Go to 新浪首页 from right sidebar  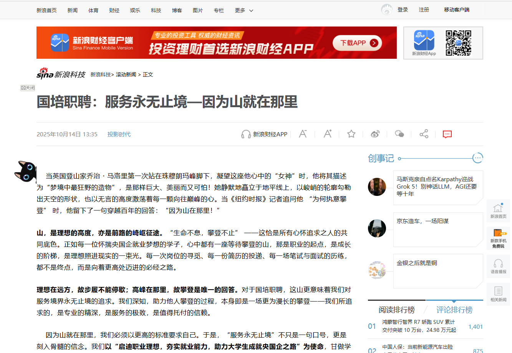point(498,211)
